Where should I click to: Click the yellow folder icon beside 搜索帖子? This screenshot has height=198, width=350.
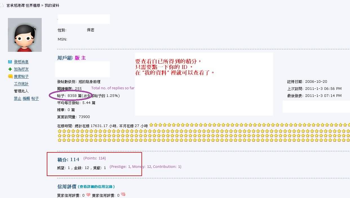(x=10, y=76)
